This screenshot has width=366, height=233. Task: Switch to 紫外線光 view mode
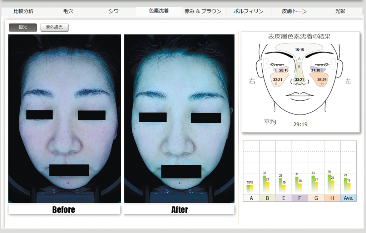[x=54, y=27]
